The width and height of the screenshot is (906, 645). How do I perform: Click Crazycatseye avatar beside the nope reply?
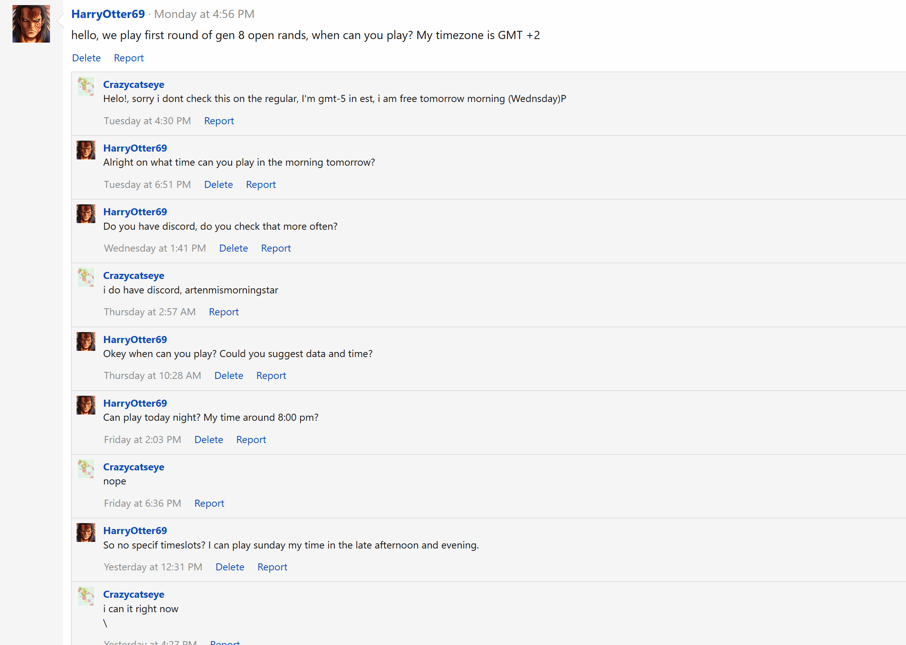[86, 469]
